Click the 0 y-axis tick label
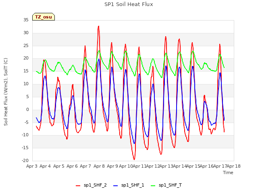Viewport: 258px width, 193px height. [x=27, y=109]
